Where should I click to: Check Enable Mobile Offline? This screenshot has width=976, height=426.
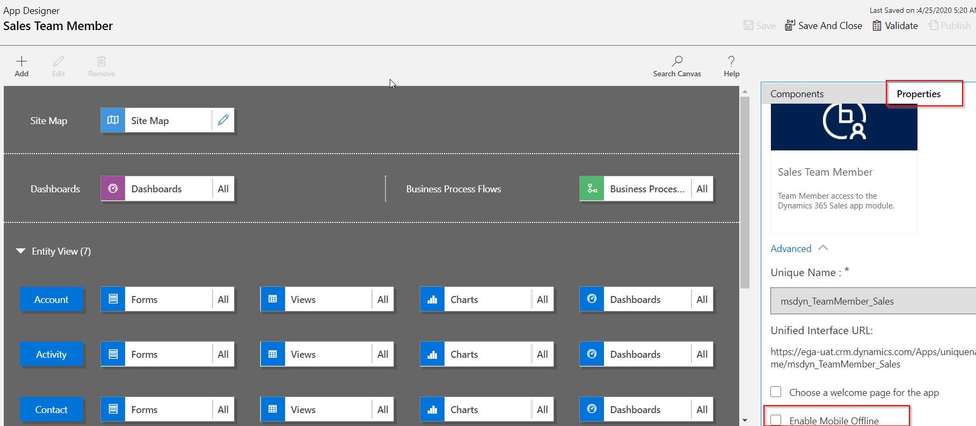tap(776, 420)
